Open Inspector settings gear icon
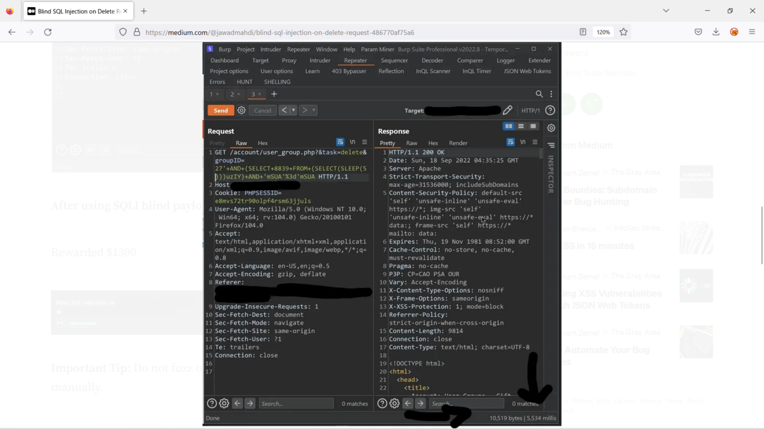Screen dimensions: 764x429 551,128
